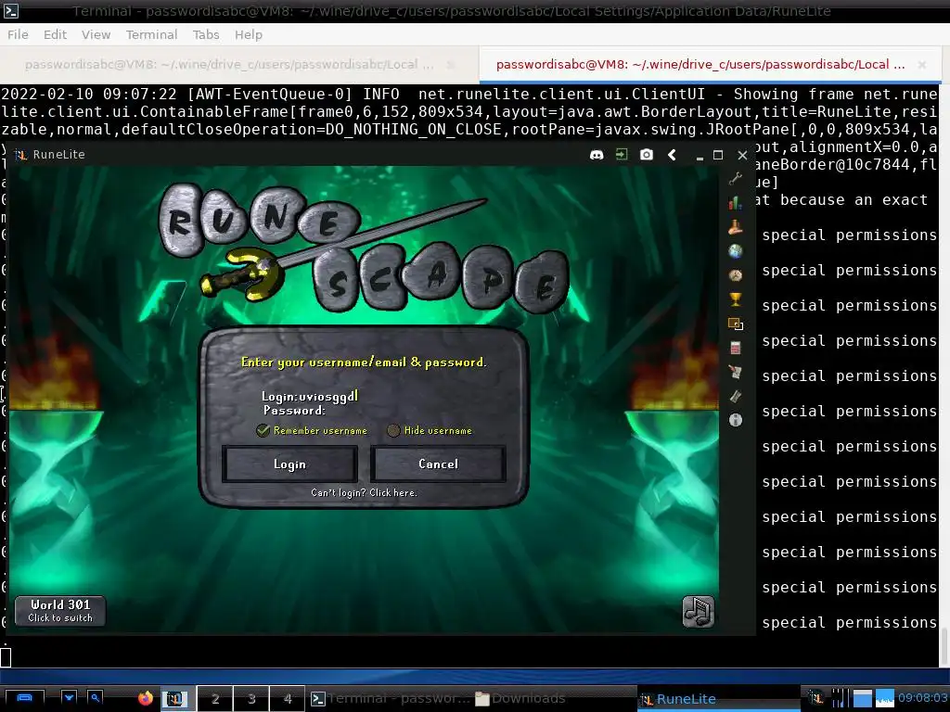Maximize the RuneLite window
Viewport: 950px width, 712px height.
point(718,155)
